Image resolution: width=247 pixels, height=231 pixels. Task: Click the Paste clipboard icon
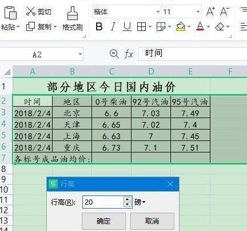[10, 13]
